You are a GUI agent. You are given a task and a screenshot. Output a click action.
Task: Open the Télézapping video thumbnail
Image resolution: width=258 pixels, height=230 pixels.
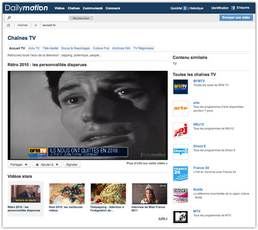click(x=108, y=194)
